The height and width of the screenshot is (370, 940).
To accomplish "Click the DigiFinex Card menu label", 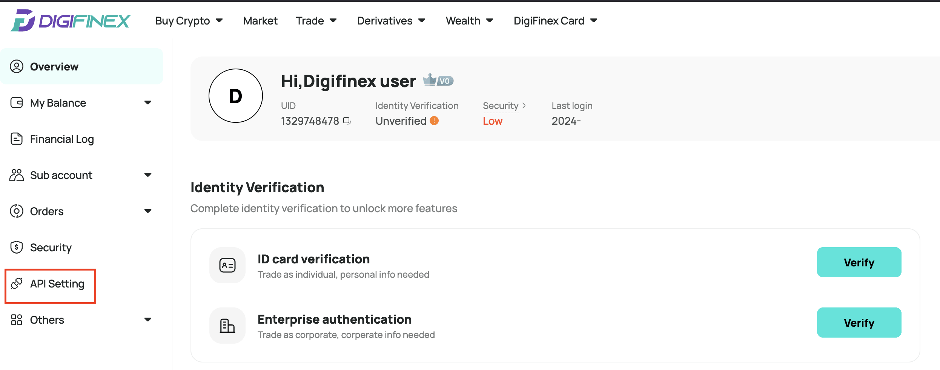I will pyautogui.click(x=549, y=21).
